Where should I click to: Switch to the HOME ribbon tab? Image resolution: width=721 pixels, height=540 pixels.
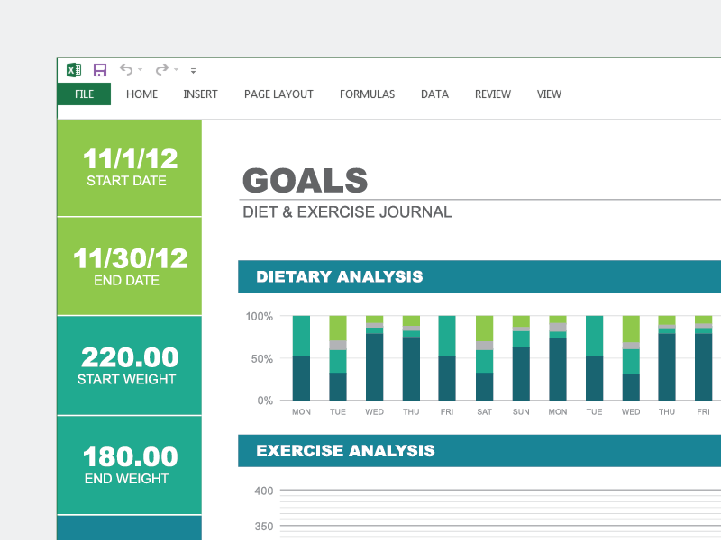click(142, 94)
